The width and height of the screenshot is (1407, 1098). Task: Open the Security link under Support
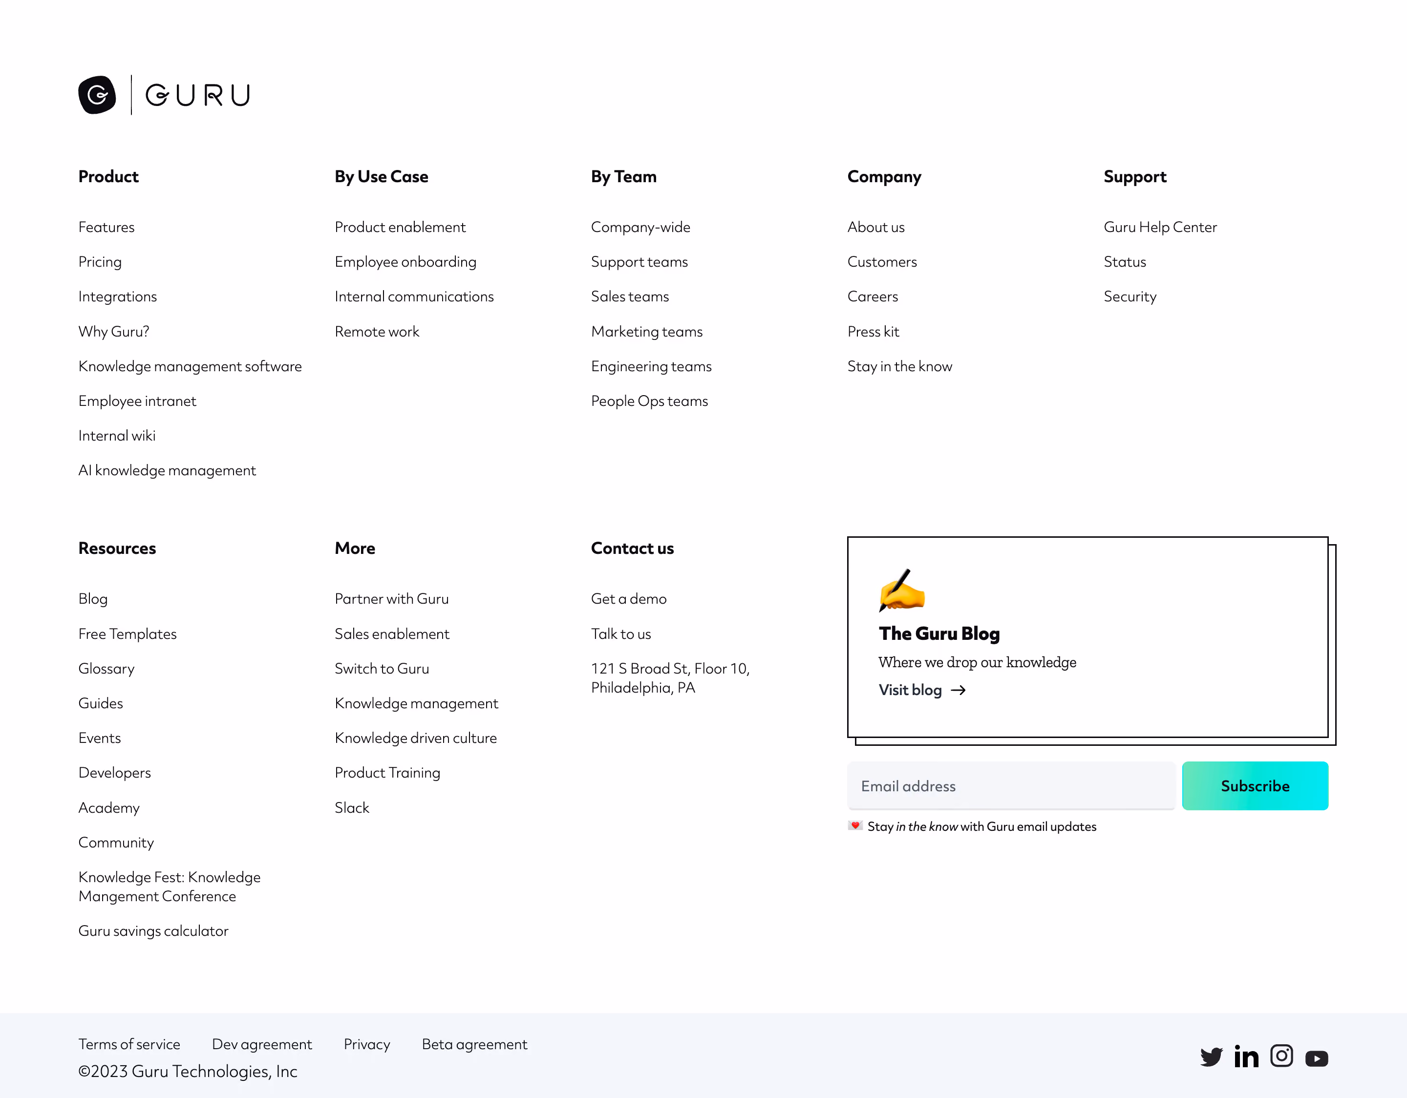coord(1130,297)
